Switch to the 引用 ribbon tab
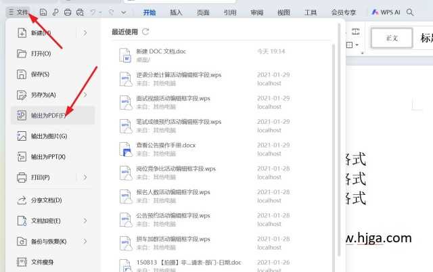This screenshot has width=433, height=272. 230,12
